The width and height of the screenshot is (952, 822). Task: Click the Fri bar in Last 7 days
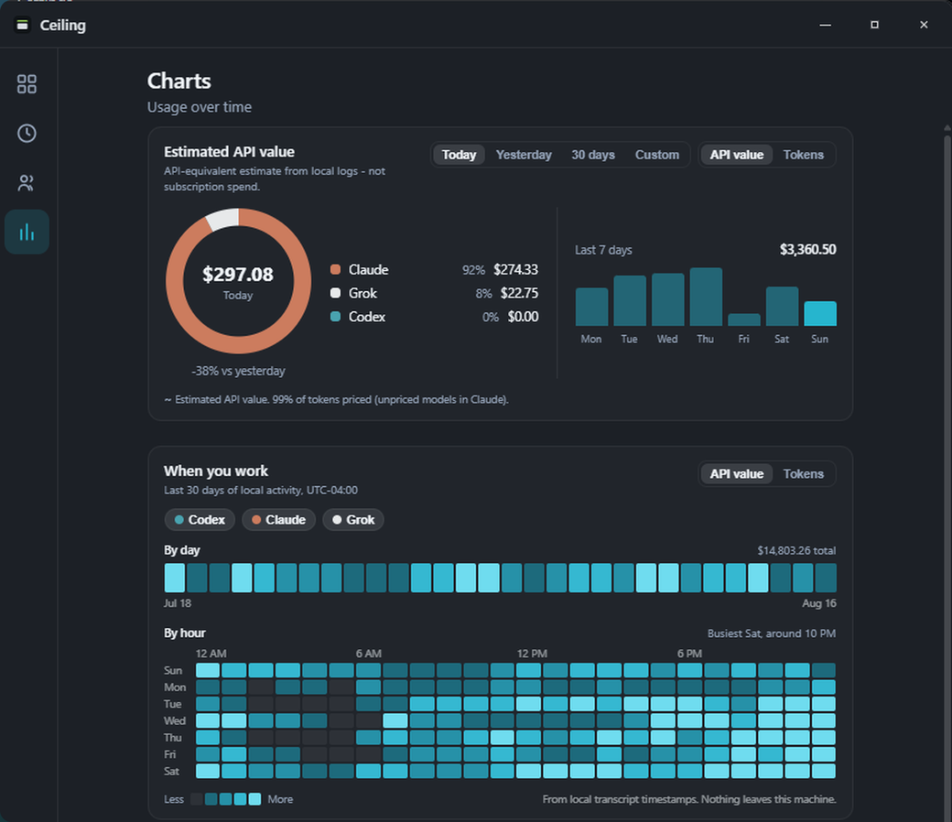[x=743, y=320]
